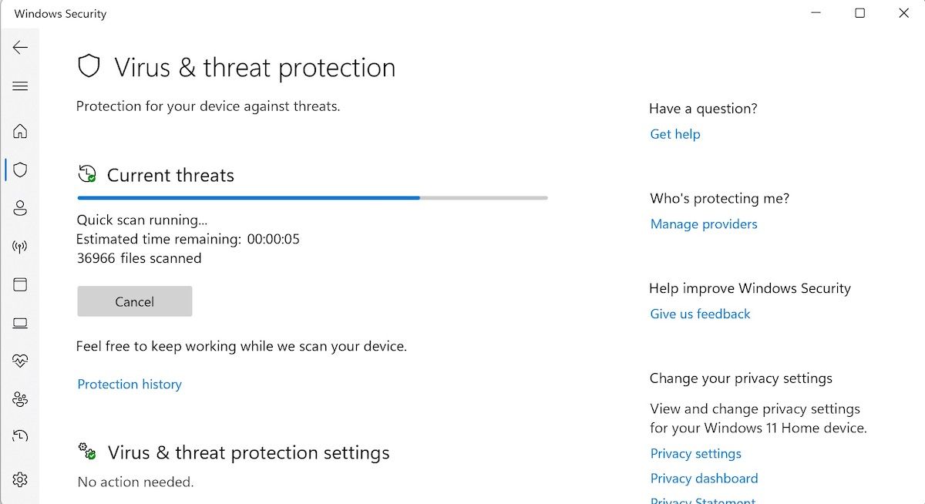Select the Virus & threat protection shield icon
925x504 pixels.
point(20,170)
